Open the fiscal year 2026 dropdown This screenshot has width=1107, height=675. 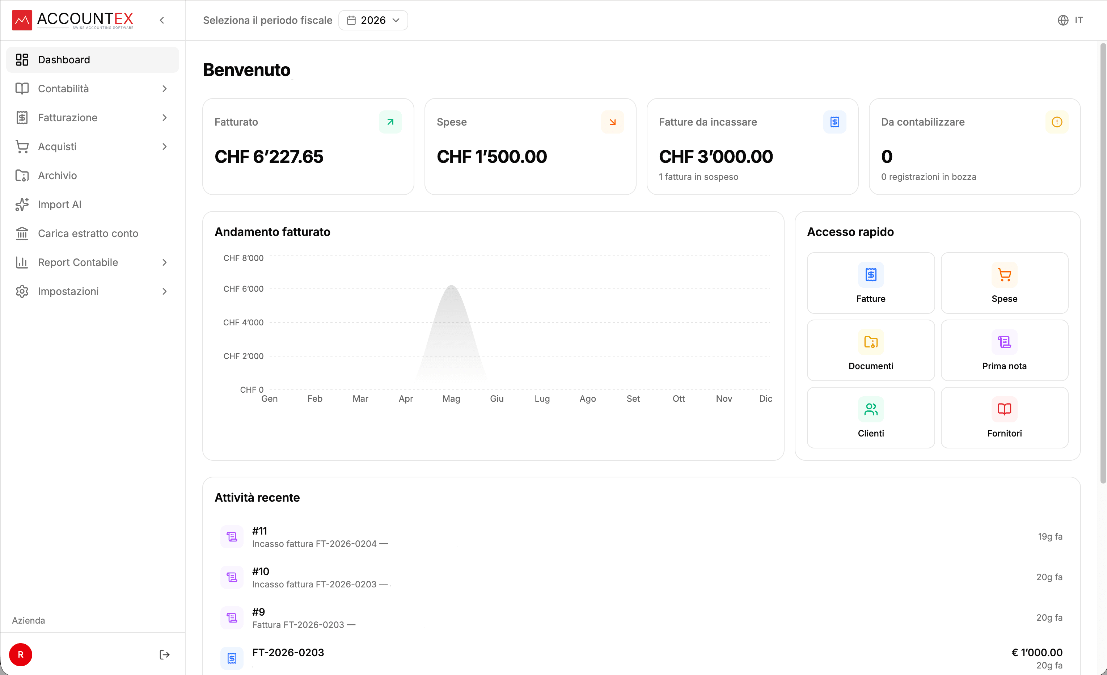[373, 20]
